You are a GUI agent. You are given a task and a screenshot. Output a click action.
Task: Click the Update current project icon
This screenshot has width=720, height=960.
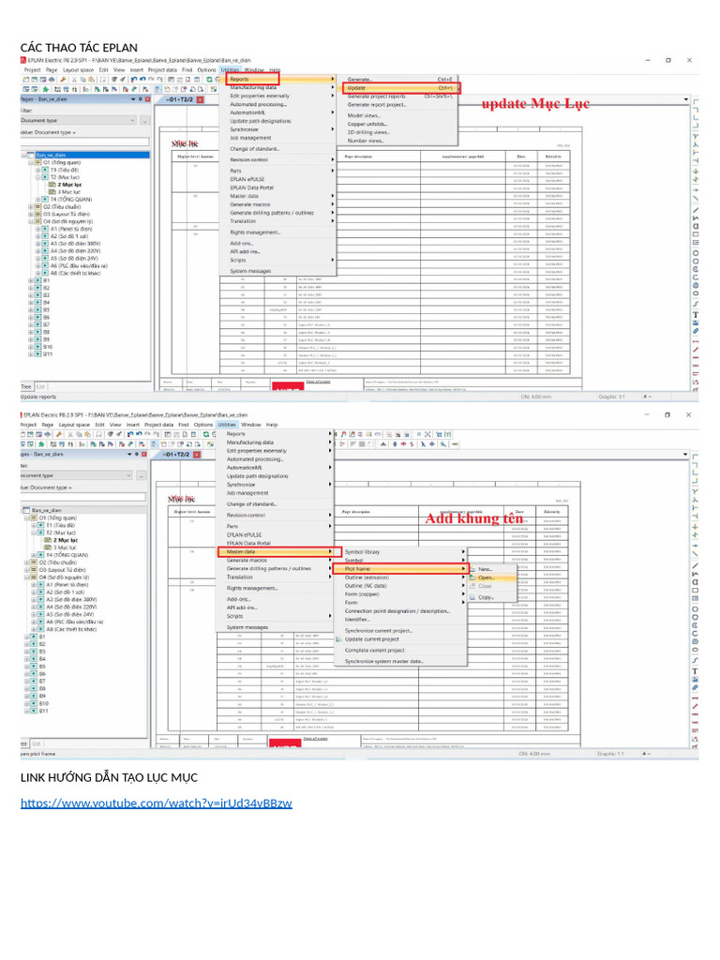click(339, 639)
